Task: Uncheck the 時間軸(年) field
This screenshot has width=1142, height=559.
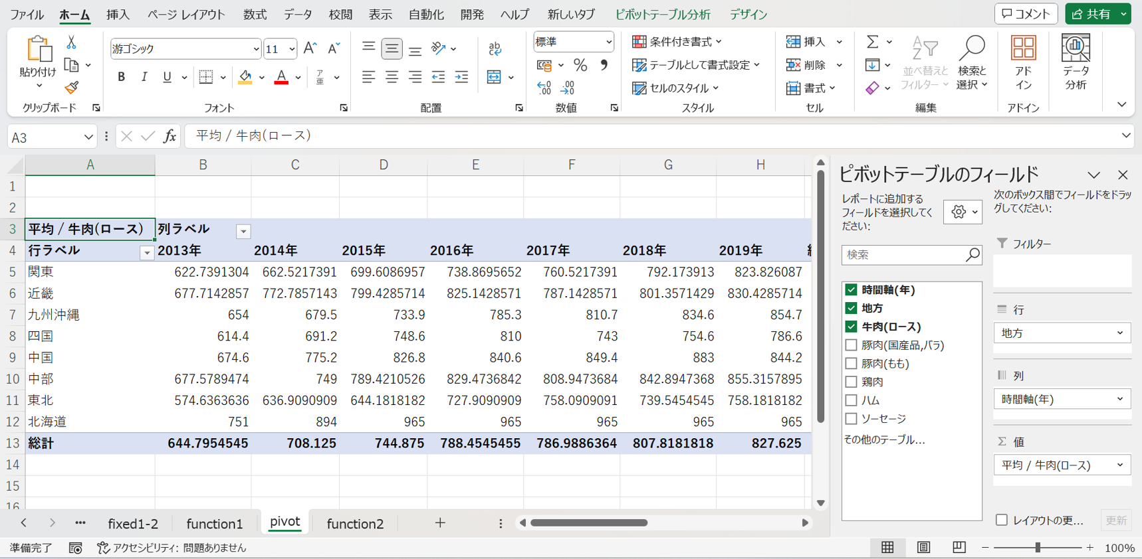Action: click(851, 289)
